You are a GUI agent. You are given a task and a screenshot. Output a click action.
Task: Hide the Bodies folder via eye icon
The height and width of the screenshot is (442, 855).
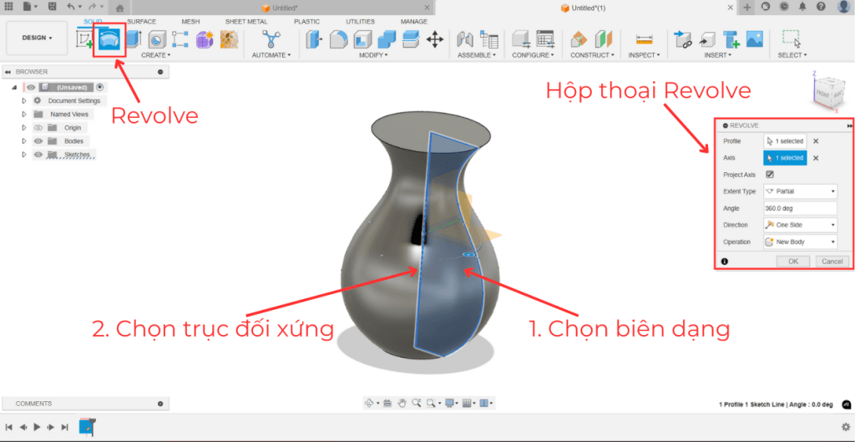click(38, 141)
